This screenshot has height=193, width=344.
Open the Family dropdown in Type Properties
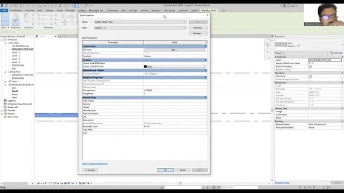[140, 22]
